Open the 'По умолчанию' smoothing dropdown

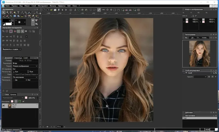(x=25, y=77)
